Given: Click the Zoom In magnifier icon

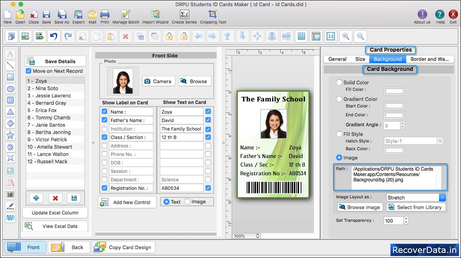Looking at the screenshot, I should [346, 37].
